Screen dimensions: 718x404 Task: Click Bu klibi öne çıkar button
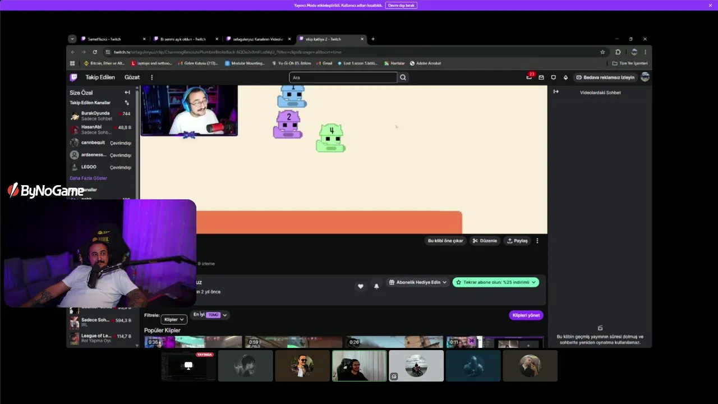point(445,241)
